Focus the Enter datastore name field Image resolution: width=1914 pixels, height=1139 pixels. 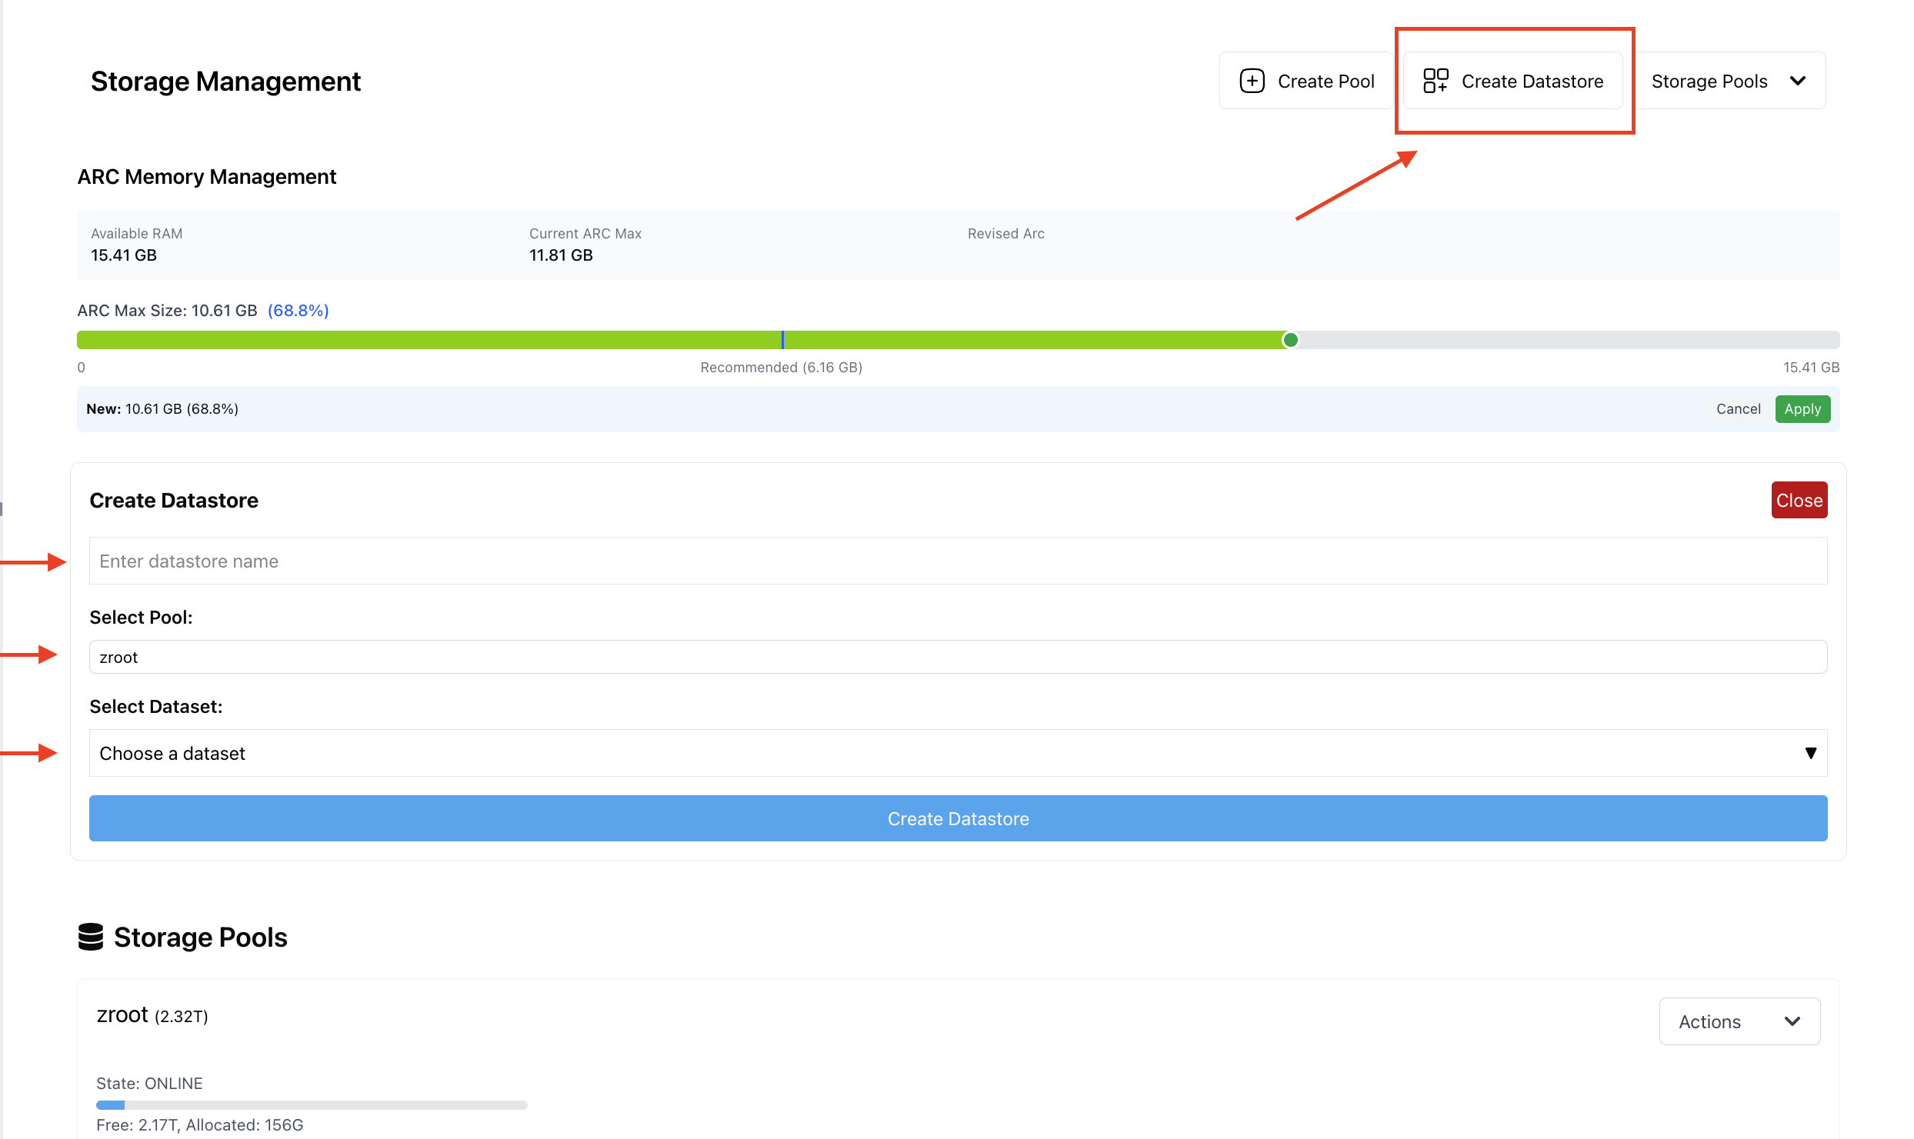click(958, 561)
